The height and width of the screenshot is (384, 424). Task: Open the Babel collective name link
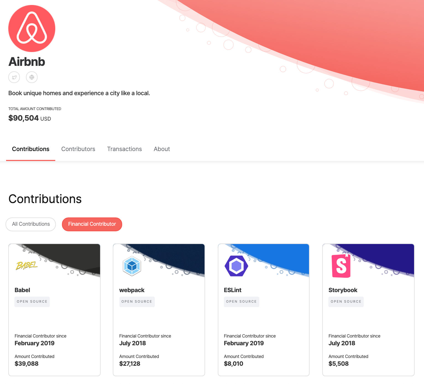pyautogui.click(x=22, y=290)
